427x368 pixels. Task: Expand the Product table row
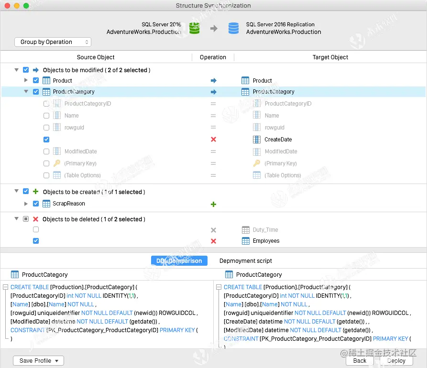pos(26,80)
